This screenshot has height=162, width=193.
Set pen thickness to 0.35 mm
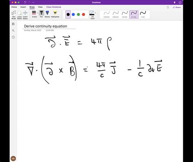(116, 14)
